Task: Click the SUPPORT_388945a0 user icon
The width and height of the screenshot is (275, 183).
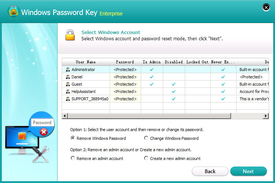Action: click(68, 99)
